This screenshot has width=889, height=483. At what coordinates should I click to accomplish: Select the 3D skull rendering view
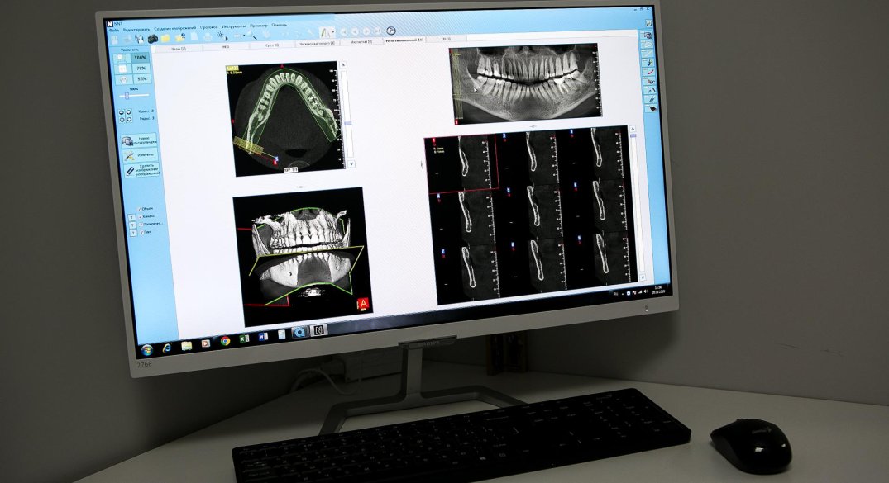point(302,257)
